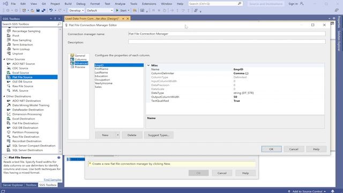Pick the Partition Processing icon

[9, 132]
